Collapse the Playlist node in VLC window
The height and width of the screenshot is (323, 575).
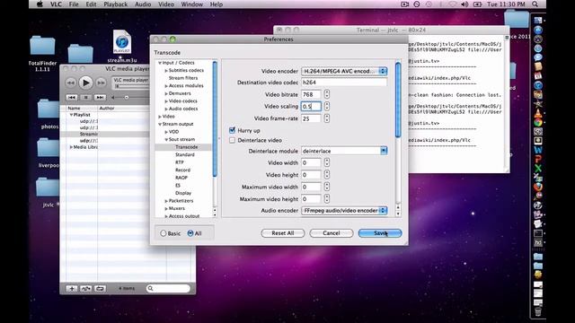point(71,115)
